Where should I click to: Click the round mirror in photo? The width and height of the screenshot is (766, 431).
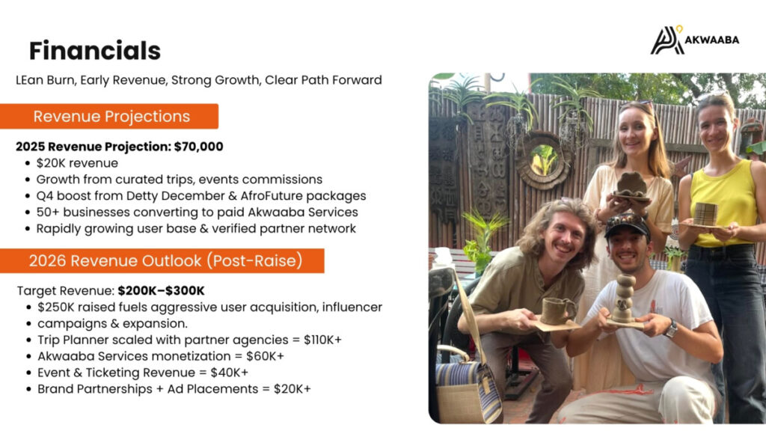coord(543,160)
